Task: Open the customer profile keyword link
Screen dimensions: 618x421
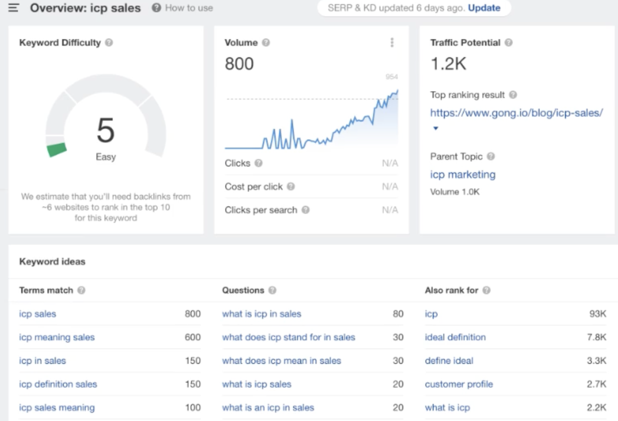Action: 459,384
